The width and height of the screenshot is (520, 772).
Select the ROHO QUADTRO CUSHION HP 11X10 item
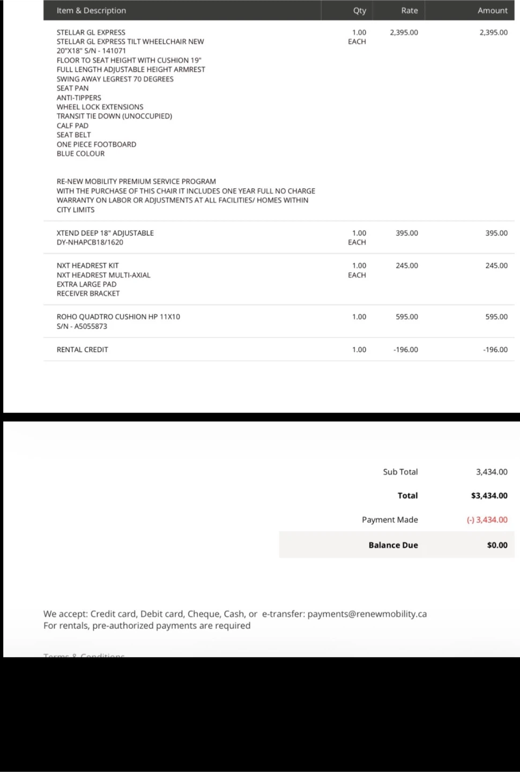click(x=118, y=317)
